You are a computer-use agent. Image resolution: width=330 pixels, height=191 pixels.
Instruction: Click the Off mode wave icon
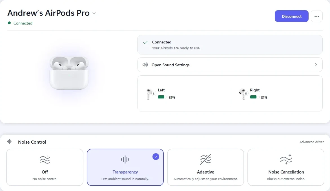[x=45, y=159]
